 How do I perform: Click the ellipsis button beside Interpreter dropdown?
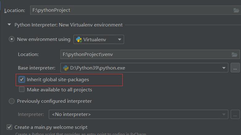[235, 114]
